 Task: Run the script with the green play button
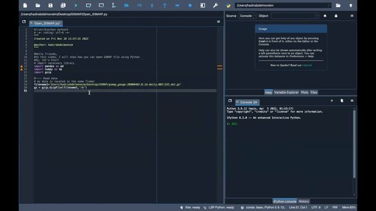pos(76,5)
